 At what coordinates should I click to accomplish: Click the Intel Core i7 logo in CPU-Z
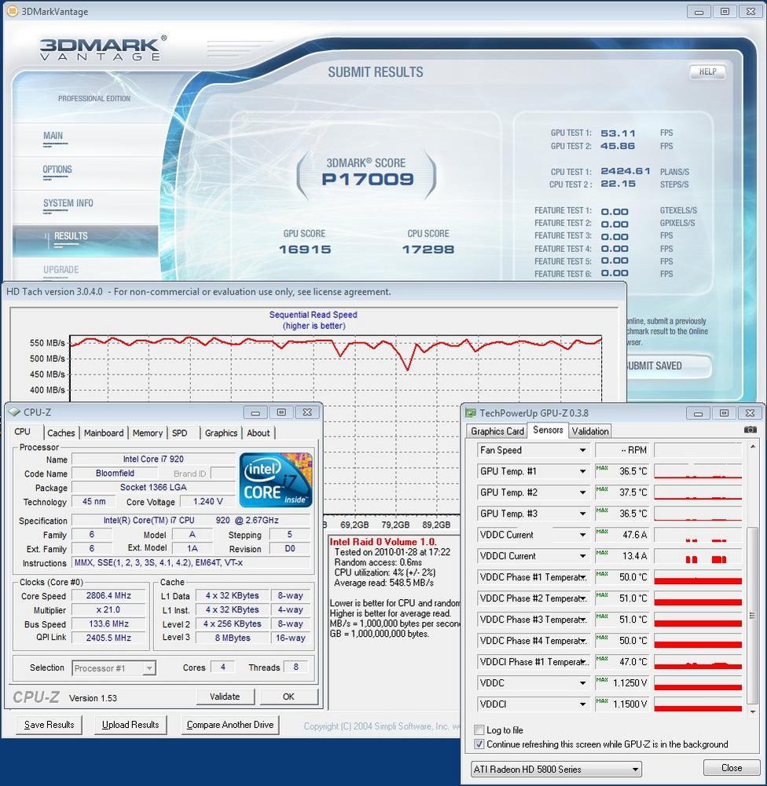[x=276, y=480]
